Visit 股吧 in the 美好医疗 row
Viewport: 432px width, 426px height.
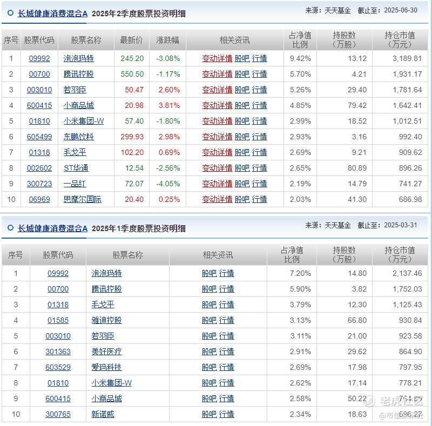pos(210,352)
